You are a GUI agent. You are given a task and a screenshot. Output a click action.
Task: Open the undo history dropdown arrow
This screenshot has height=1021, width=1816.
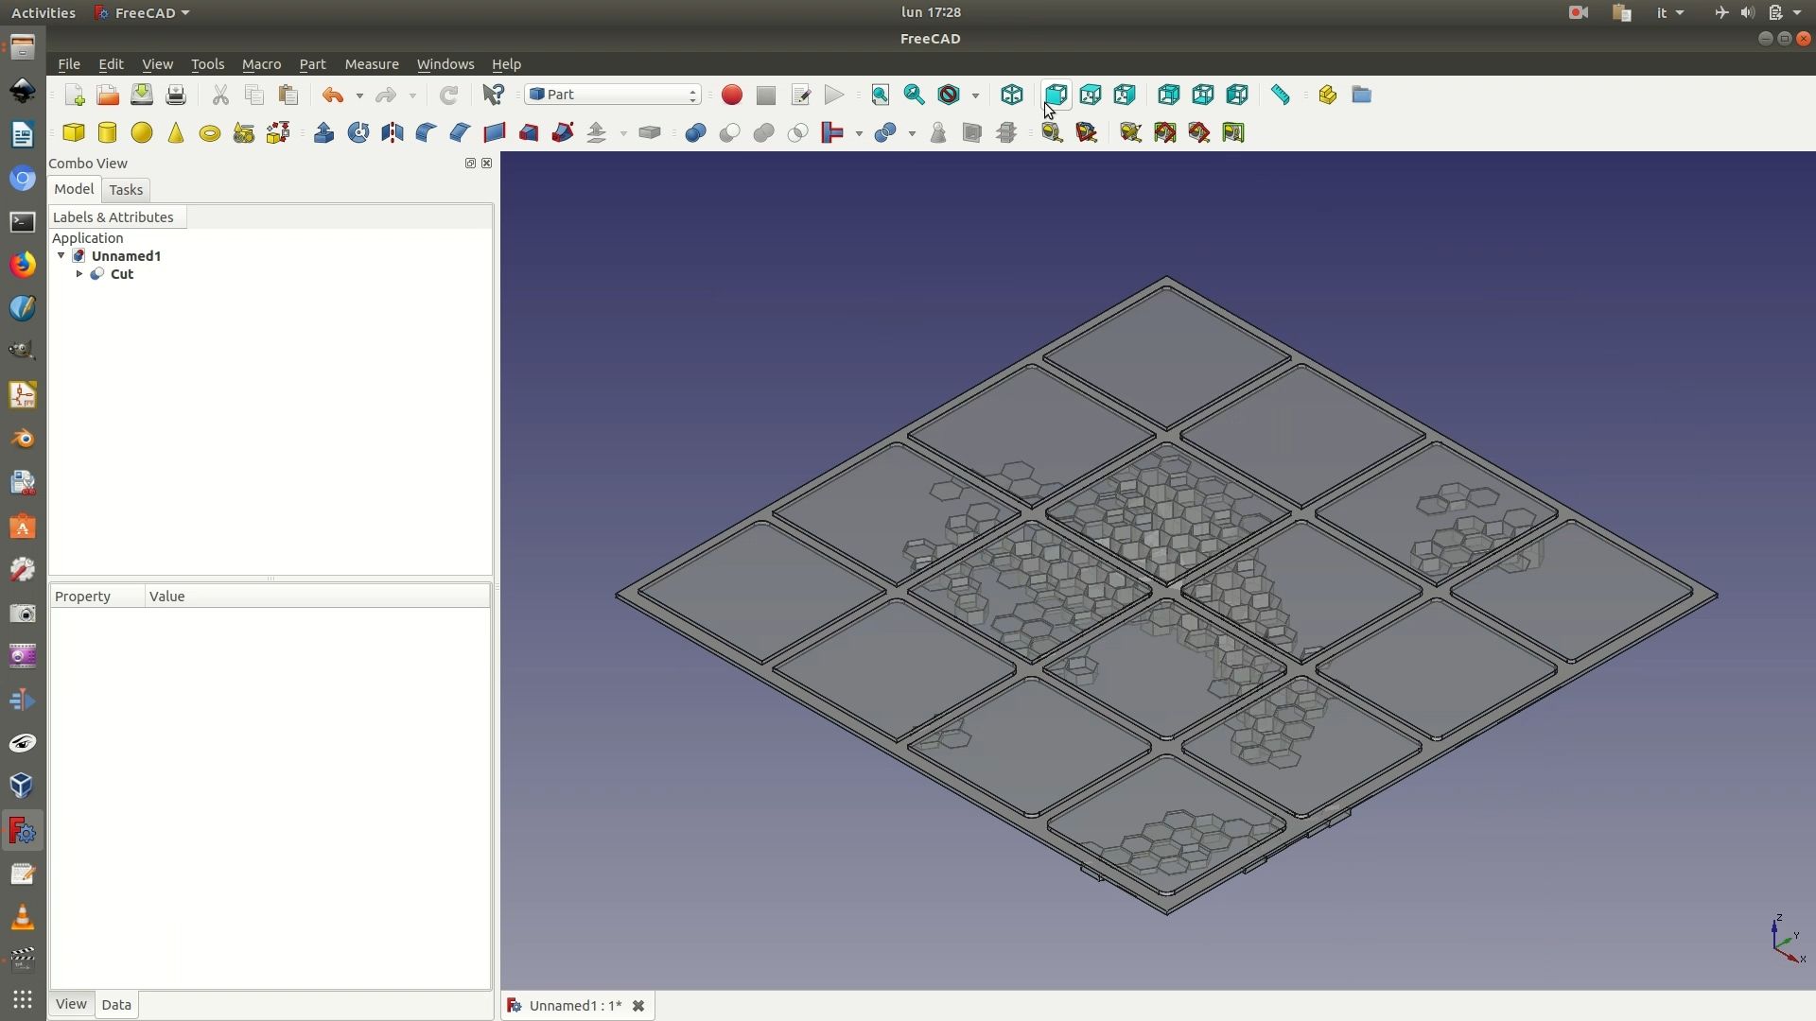(359, 95)
